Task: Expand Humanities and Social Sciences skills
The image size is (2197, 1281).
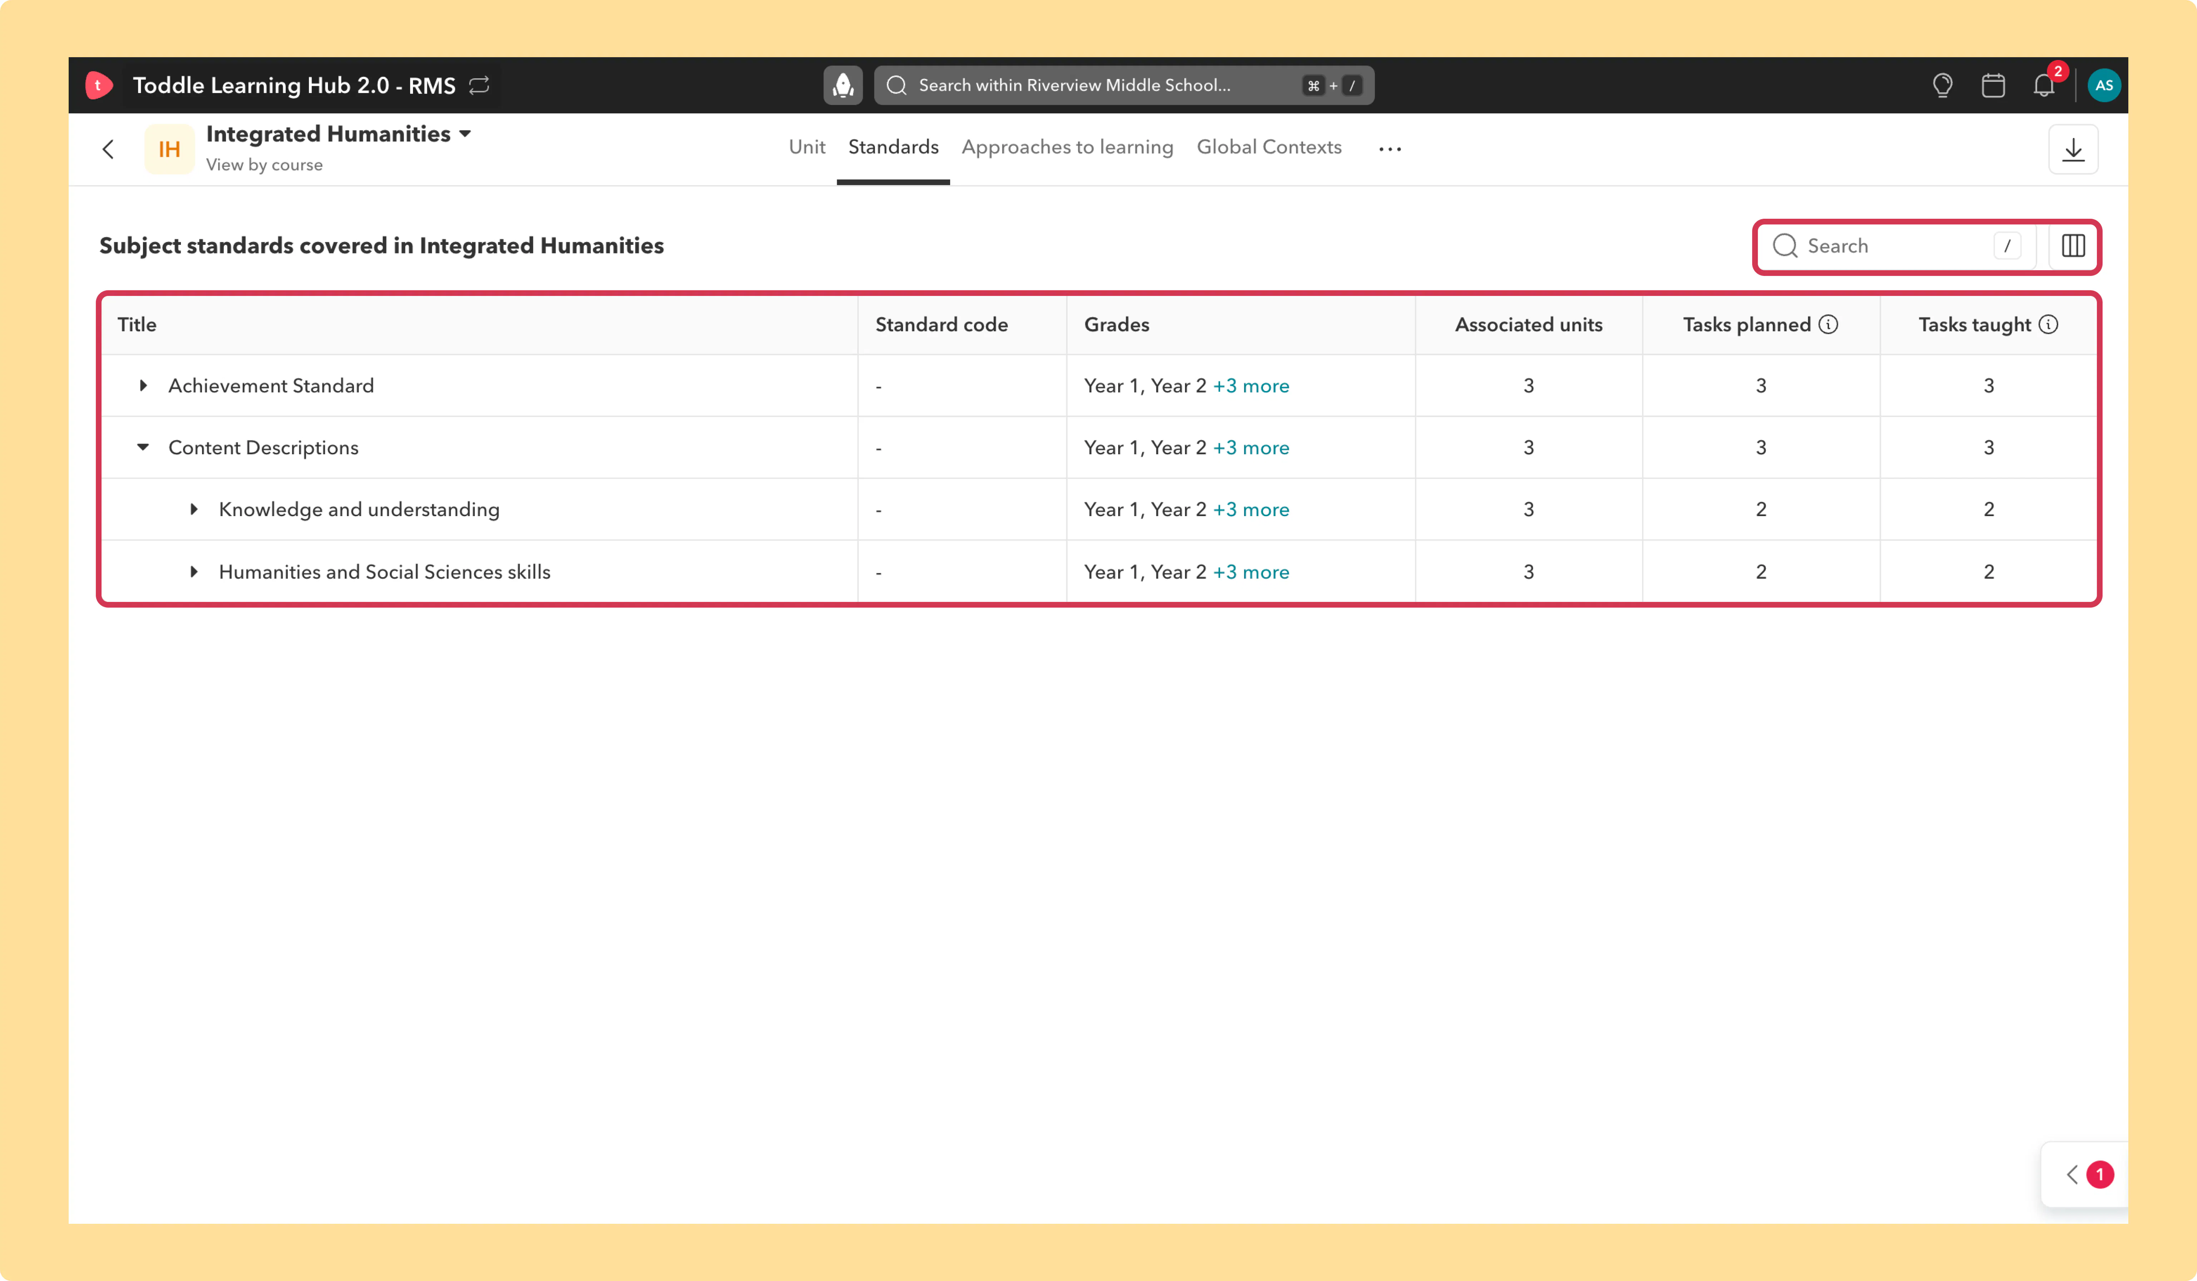Action: pyautogui.click(x=193, y=572)
